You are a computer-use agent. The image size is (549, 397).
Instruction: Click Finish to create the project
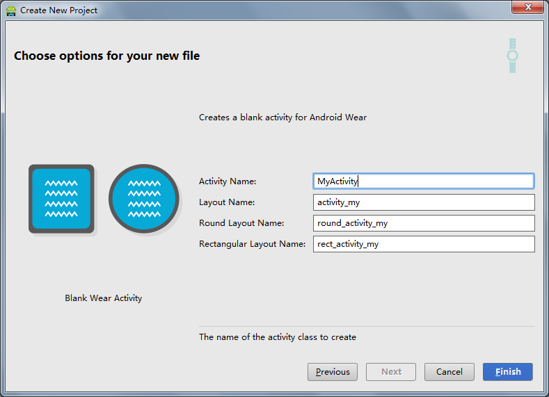click(x=508, y=372)
